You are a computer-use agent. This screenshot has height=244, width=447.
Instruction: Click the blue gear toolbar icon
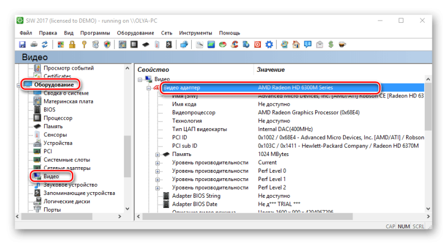click(x=269, y=44)
